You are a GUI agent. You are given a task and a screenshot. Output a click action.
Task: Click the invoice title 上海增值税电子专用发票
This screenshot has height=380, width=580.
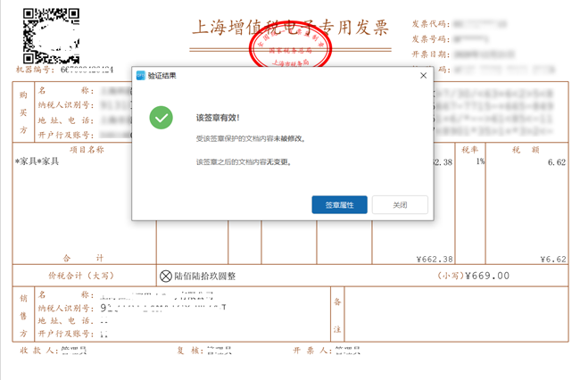coord(291,27)
